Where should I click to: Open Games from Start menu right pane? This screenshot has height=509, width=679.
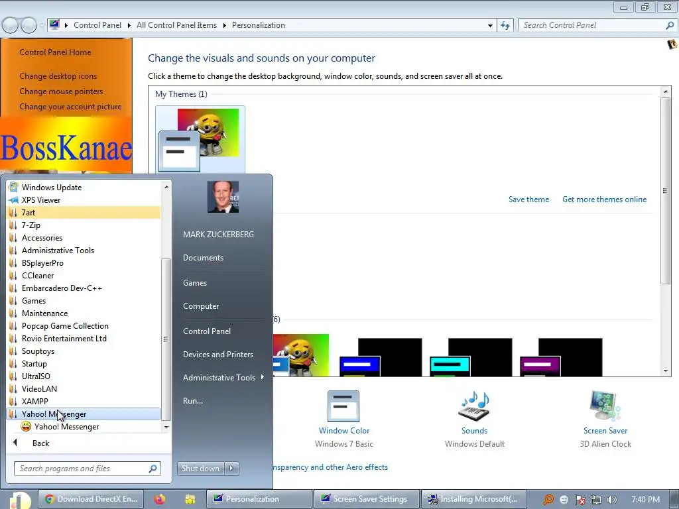[x=195, y=282]
